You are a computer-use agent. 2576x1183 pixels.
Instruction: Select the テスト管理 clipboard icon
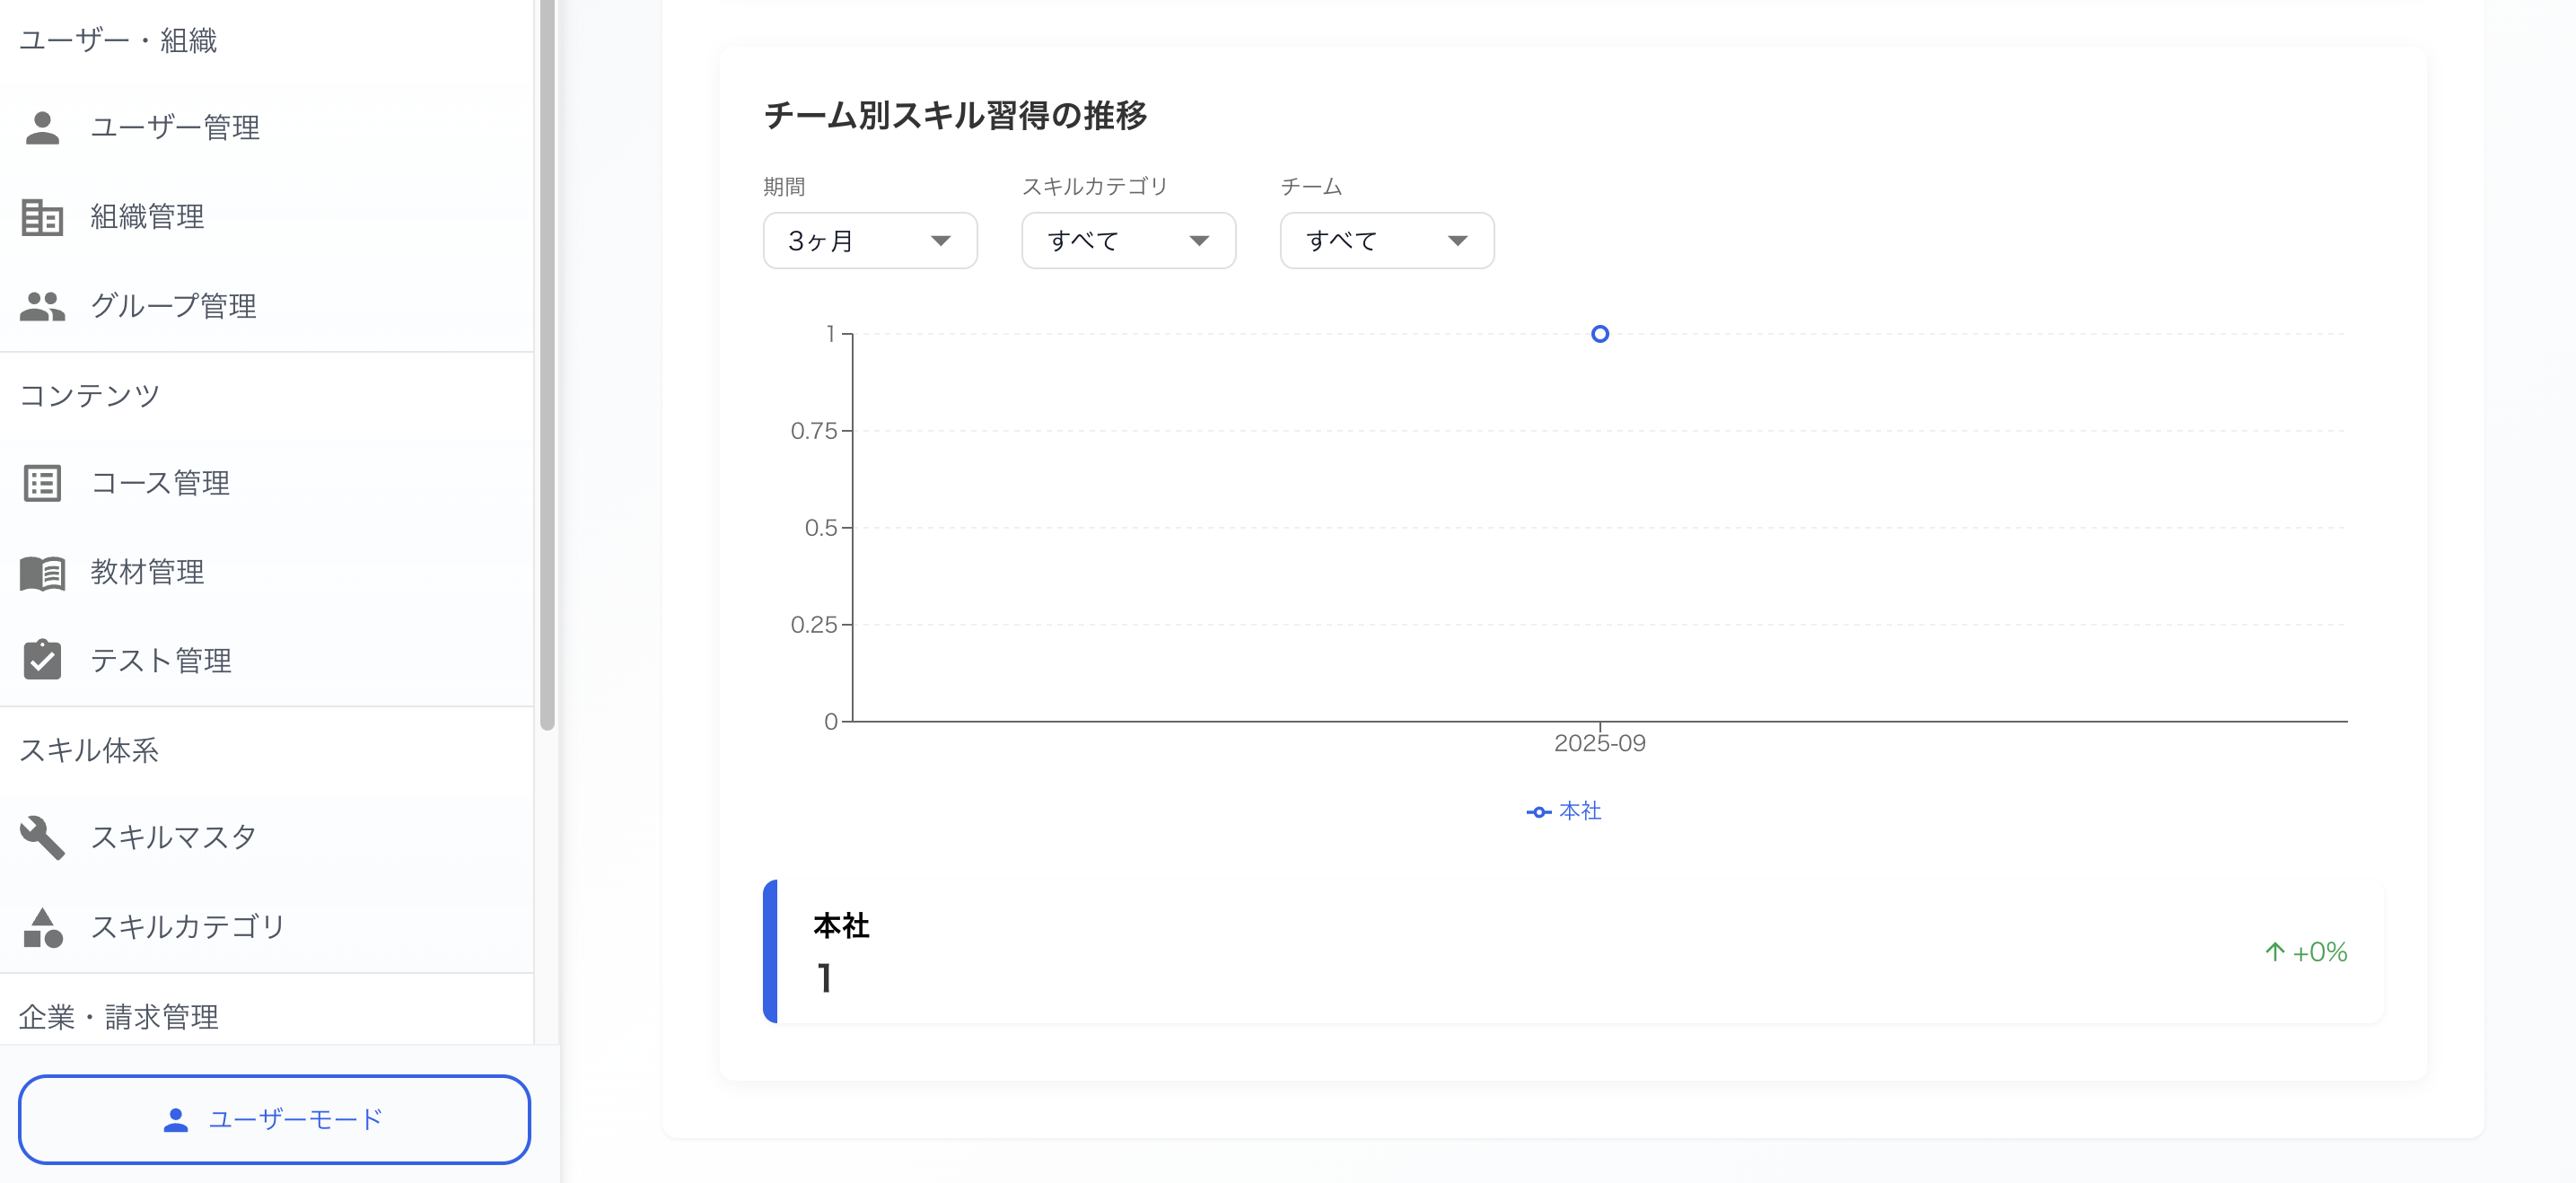point(42,660)
